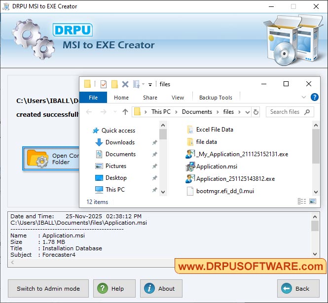The width and height of the screenshot is (328, 303).
Task: Switch to the View ribbon tab
Action: (178, 98)
